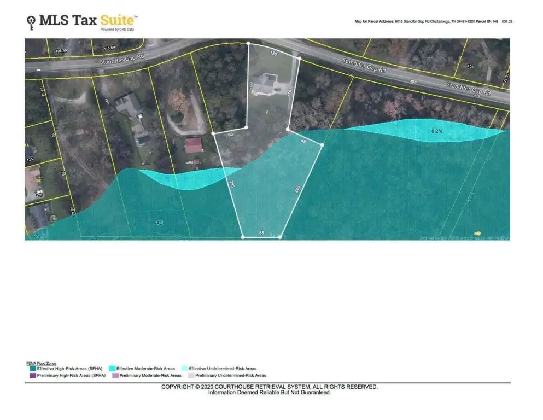Click the Preliminary High-Risk Areas purple swatch
543x420 pixels.
32,376
